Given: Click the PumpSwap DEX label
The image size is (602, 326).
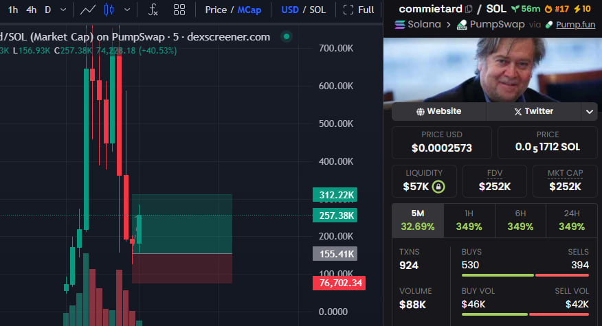Looking at the screenshot, I should click(497, 25).
